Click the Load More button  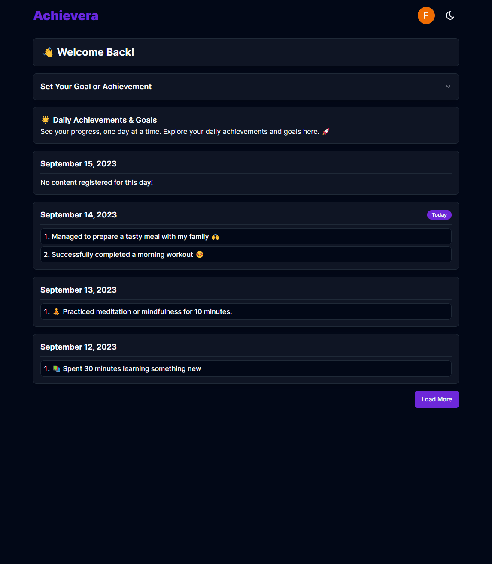click(437, 399)
